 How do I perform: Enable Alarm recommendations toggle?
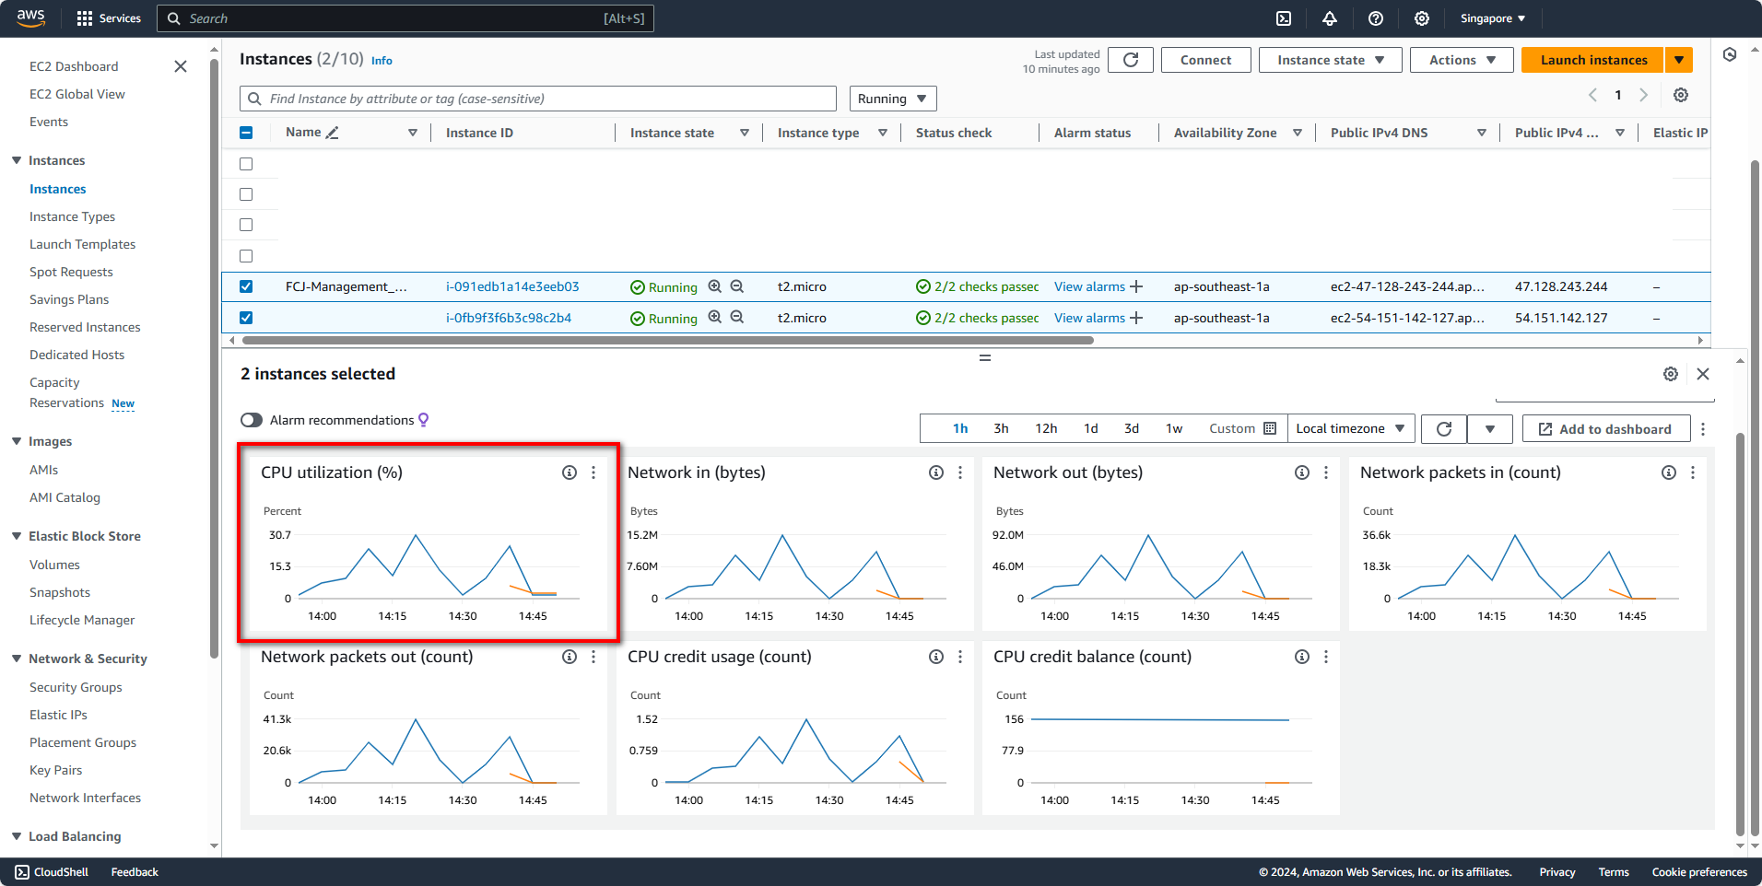(x=252, y=420)
